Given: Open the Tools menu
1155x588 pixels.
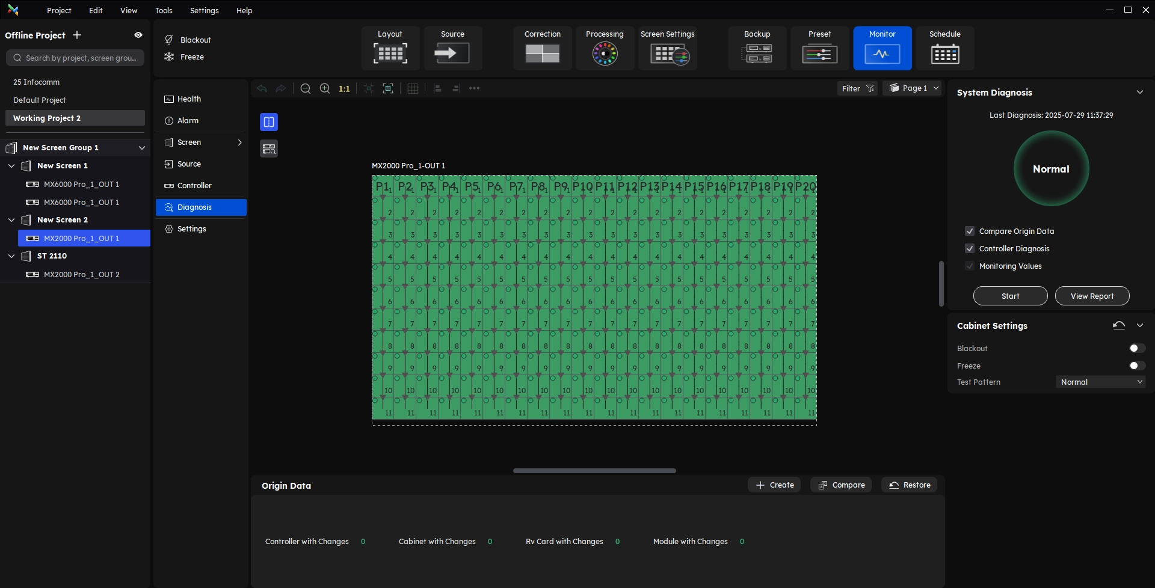Looking at the screenshot, I should click(164, 11).
